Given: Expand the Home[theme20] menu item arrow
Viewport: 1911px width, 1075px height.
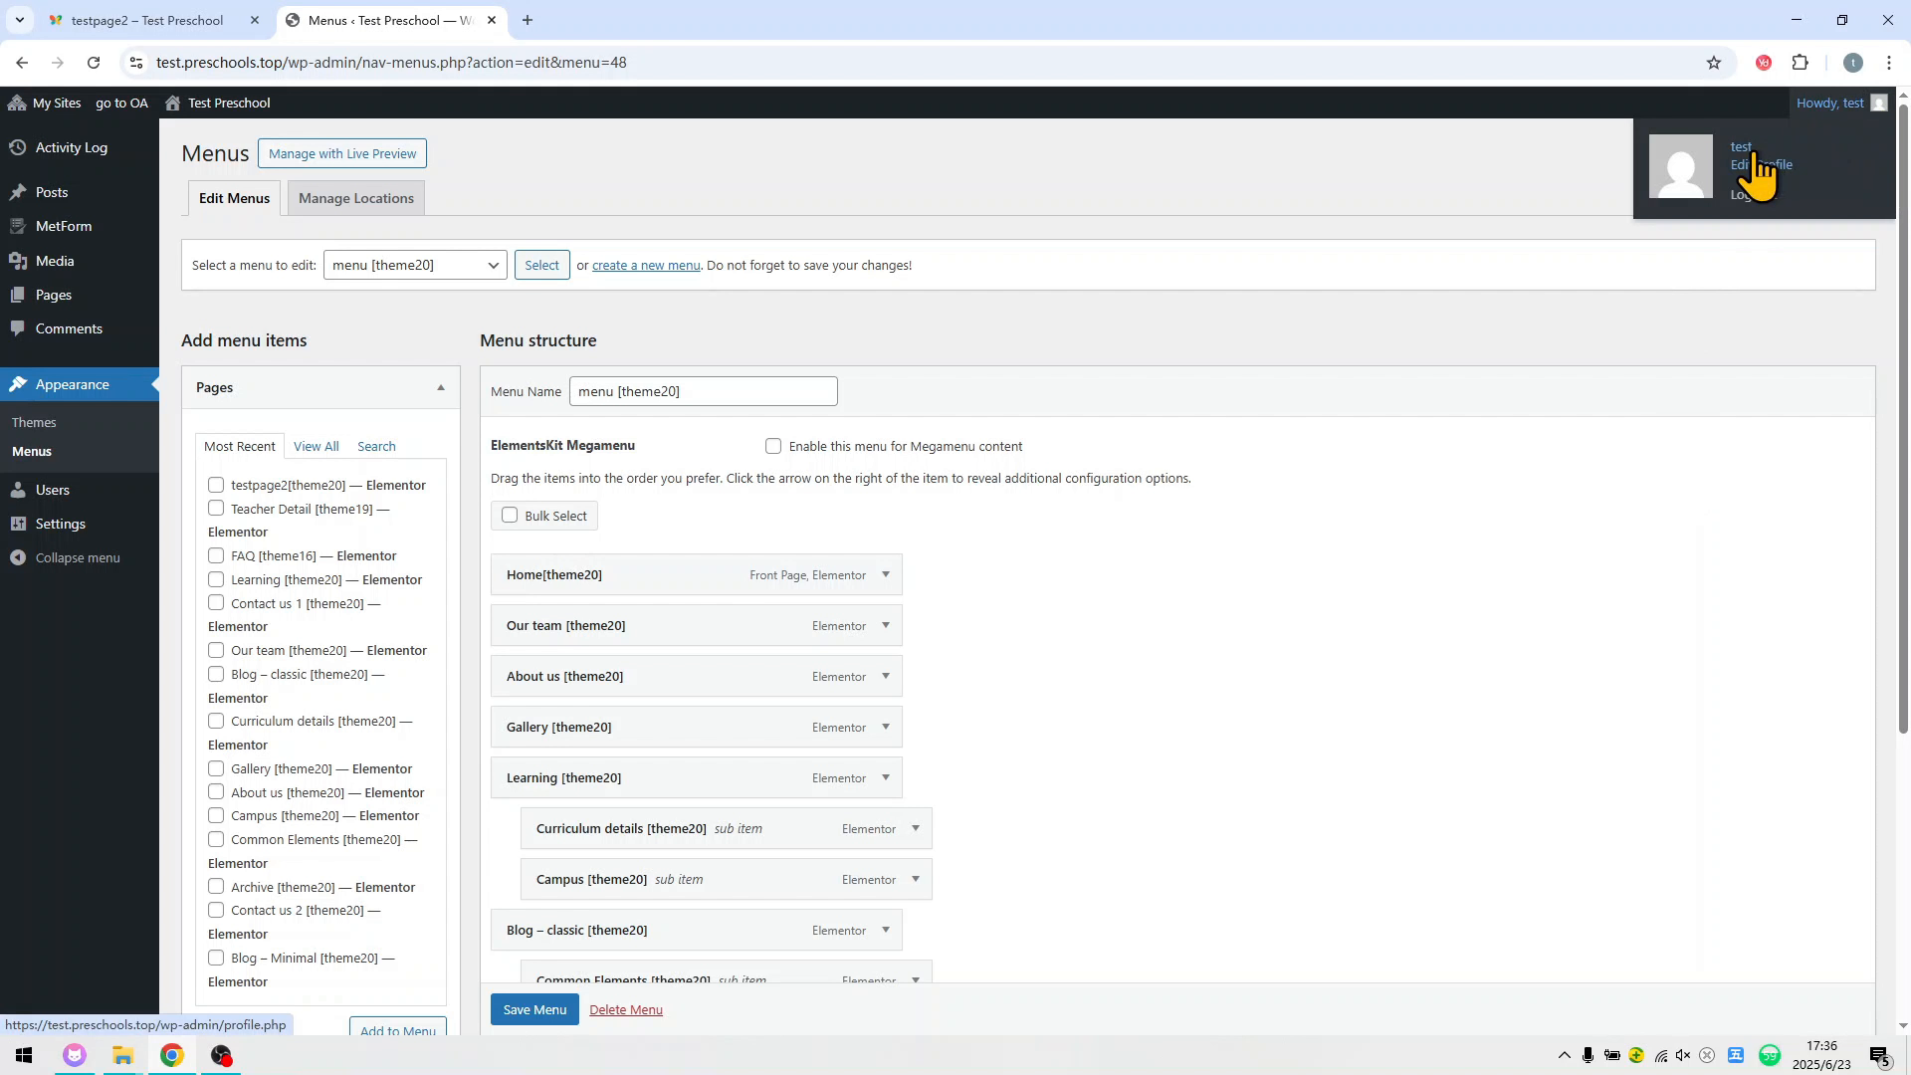Looking at the screenshot, I should [885, 574].
